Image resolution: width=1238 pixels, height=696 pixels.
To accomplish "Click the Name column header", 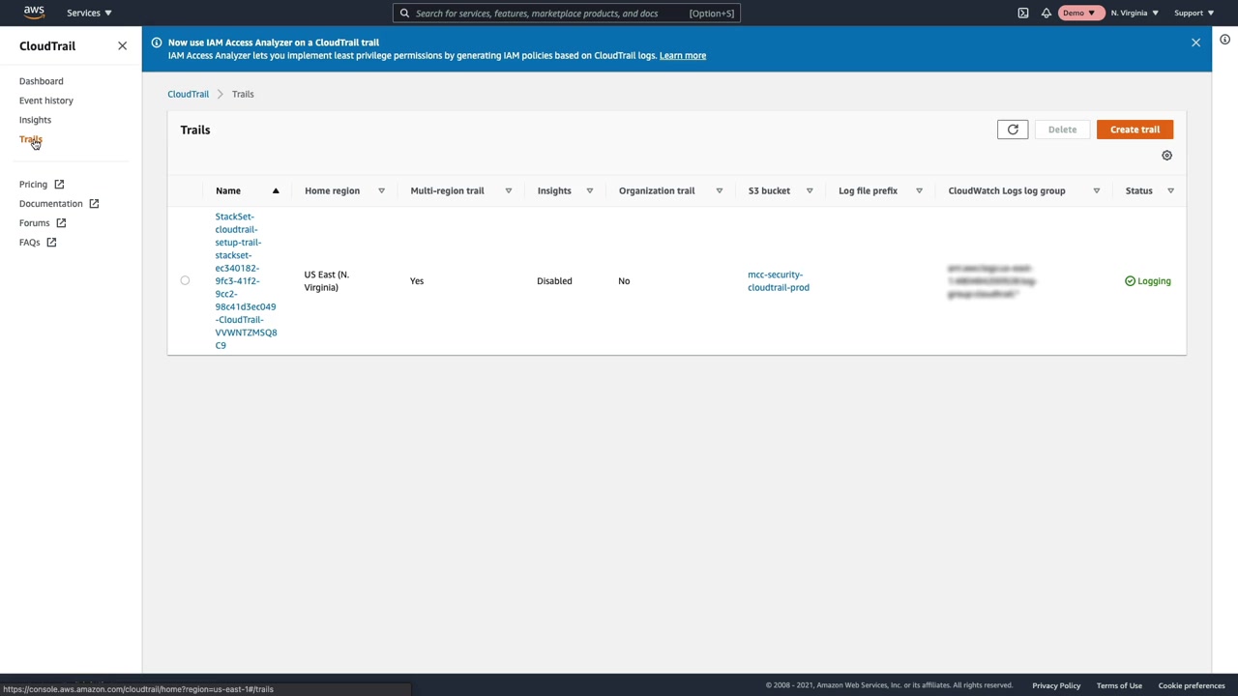I will [x=228, y=190].
